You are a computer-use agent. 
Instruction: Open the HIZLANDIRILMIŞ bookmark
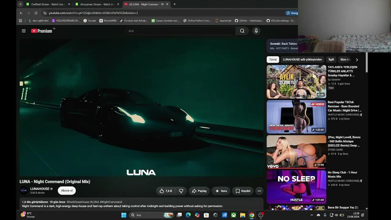[x=66, y=21]
